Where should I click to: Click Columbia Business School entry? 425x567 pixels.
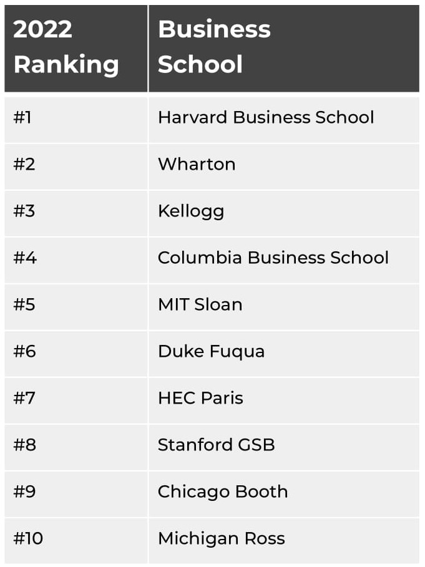[x=273, y=258]
